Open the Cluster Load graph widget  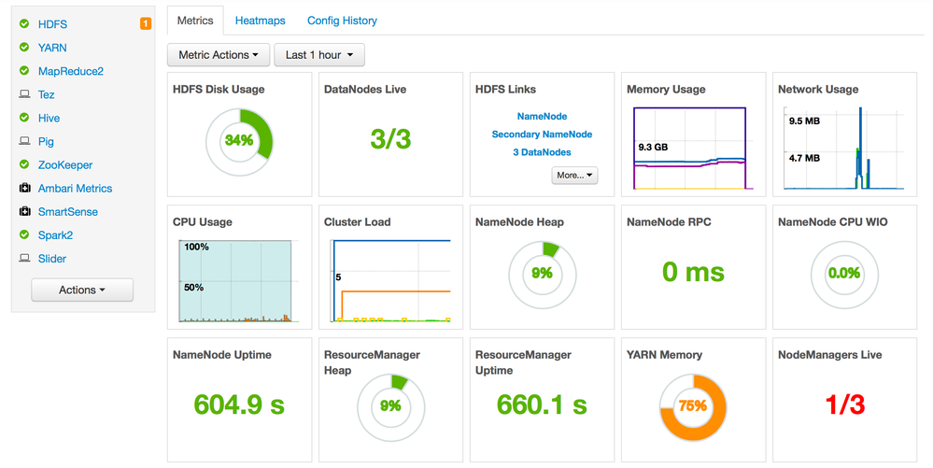pos(390,281)
